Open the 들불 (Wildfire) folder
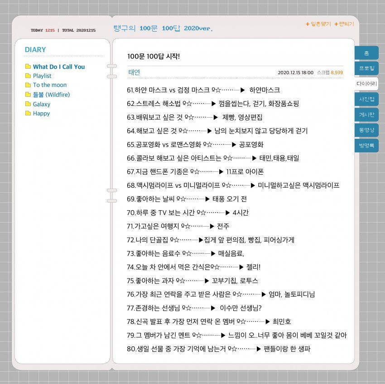 click(51, 95)
